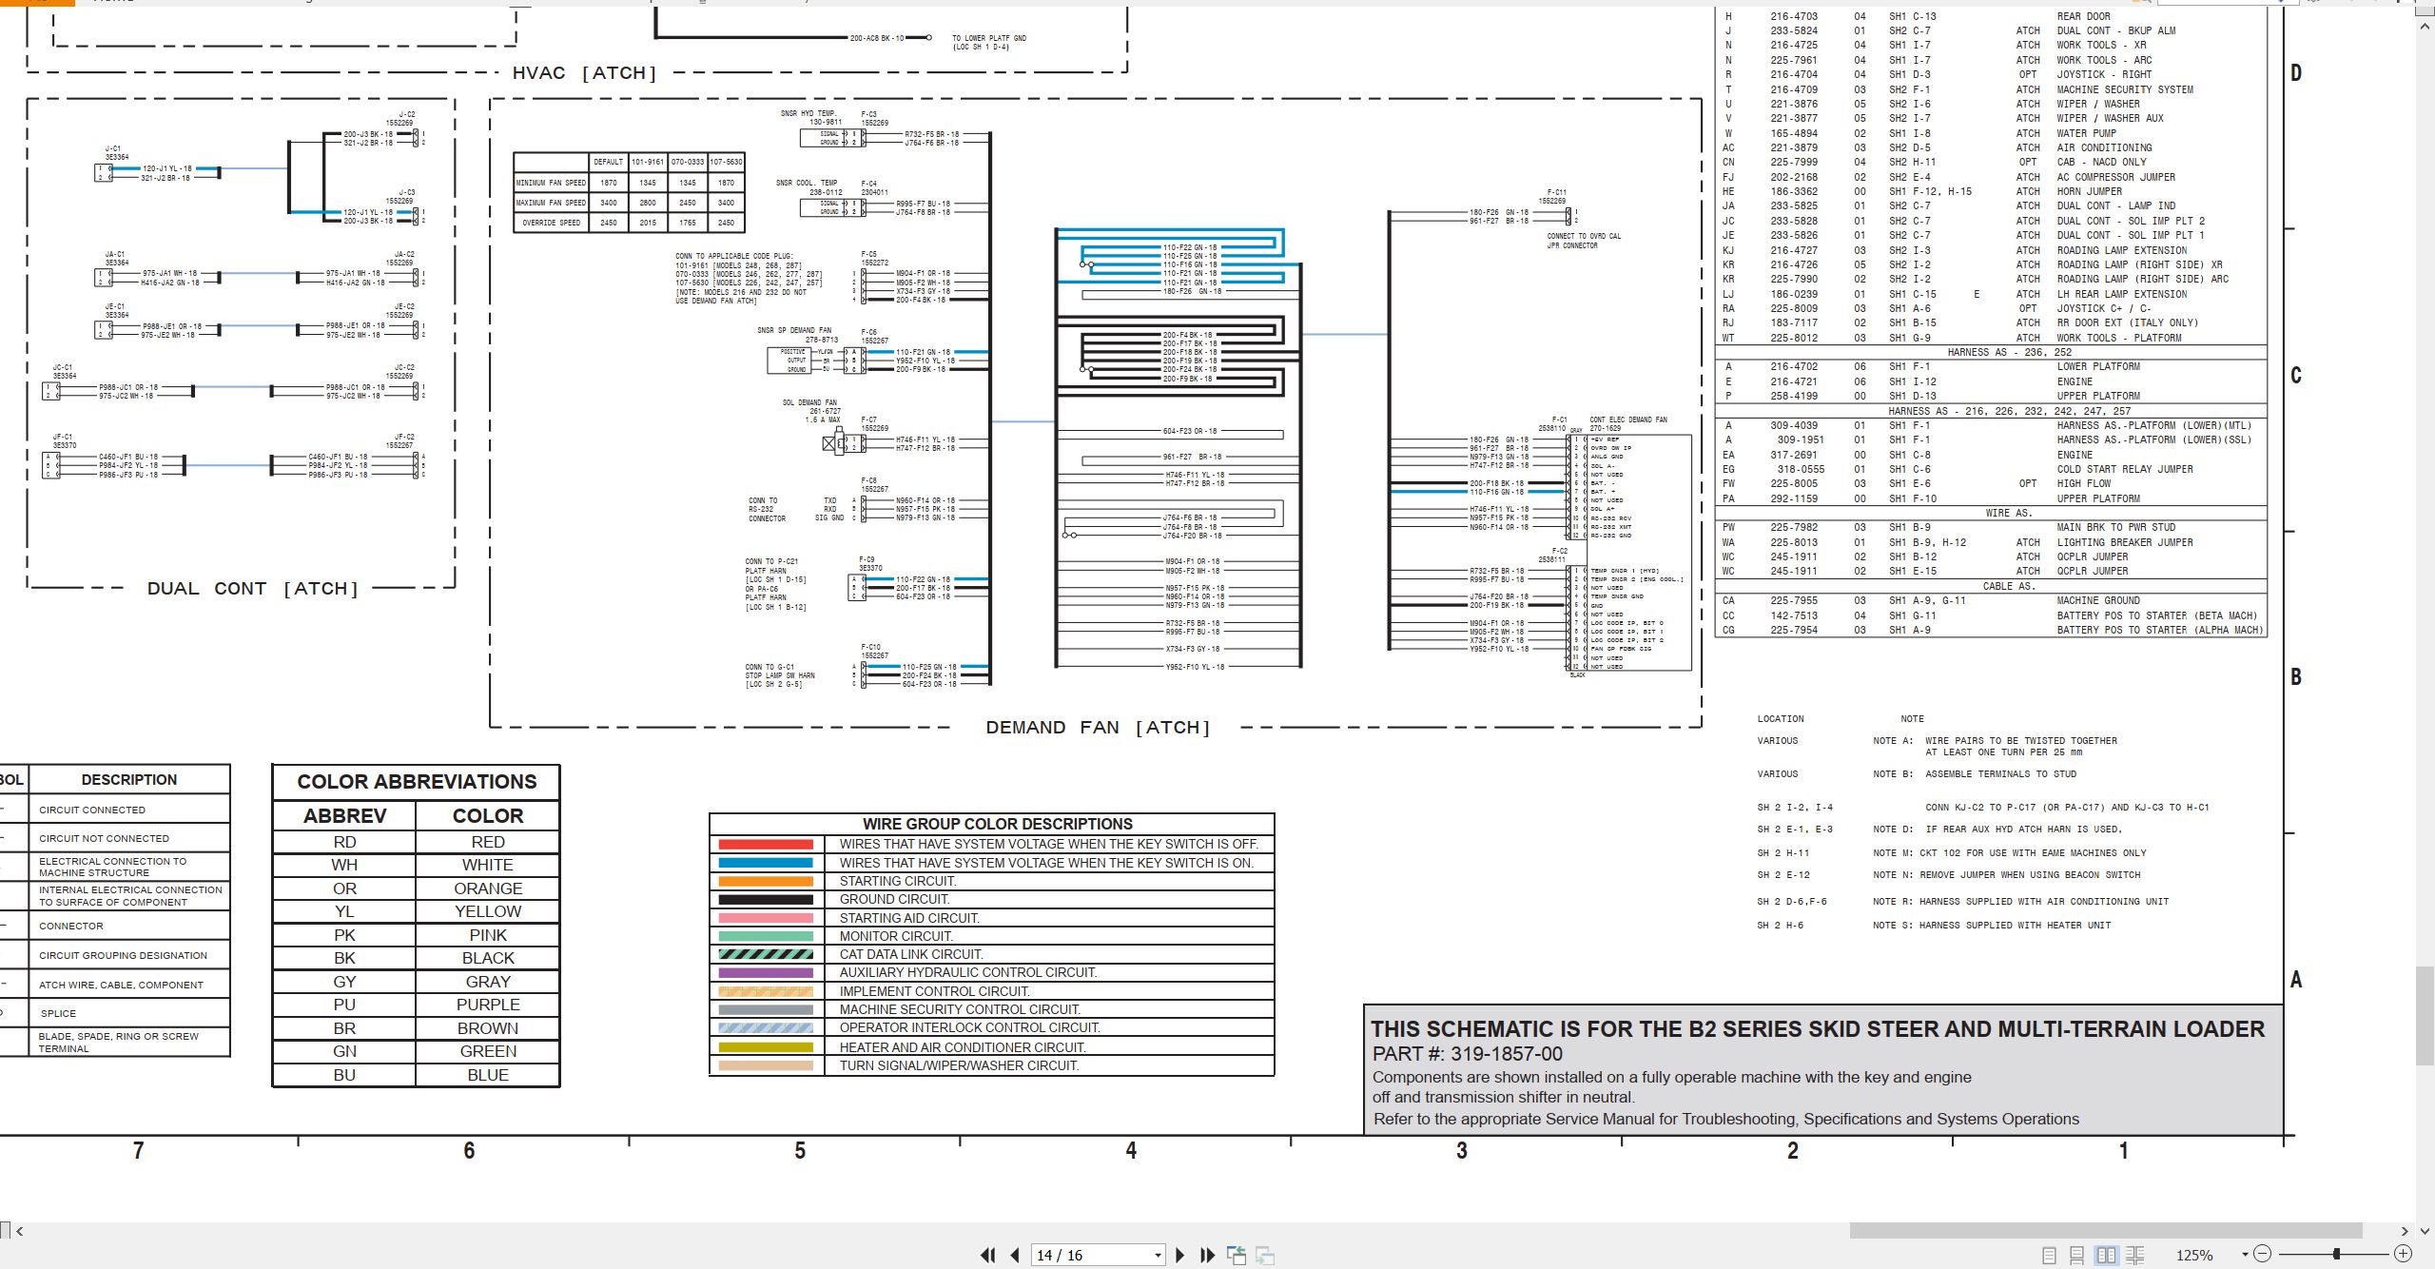Click 'WIRE GROUP COLOR DESCRIPTIONS' heading

998,824
